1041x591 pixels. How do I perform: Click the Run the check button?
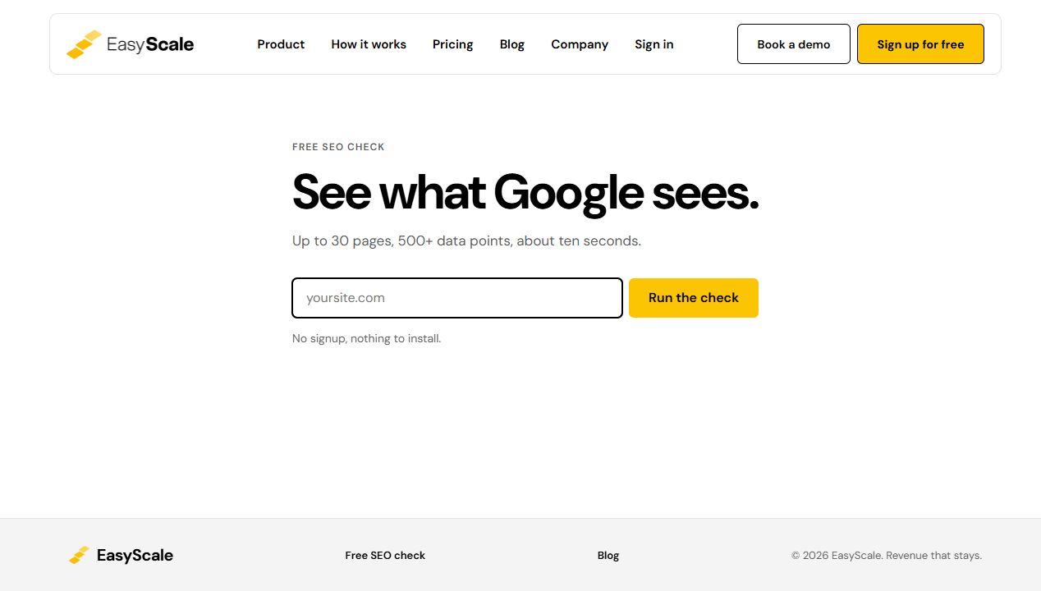(694, 298)
